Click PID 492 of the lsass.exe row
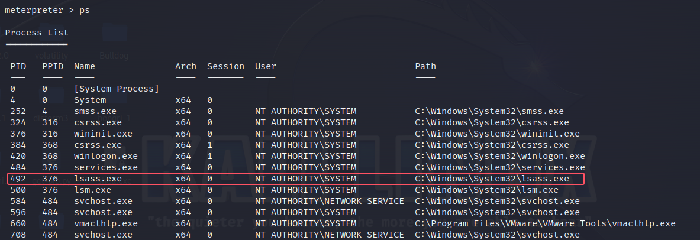 [18, 179]
